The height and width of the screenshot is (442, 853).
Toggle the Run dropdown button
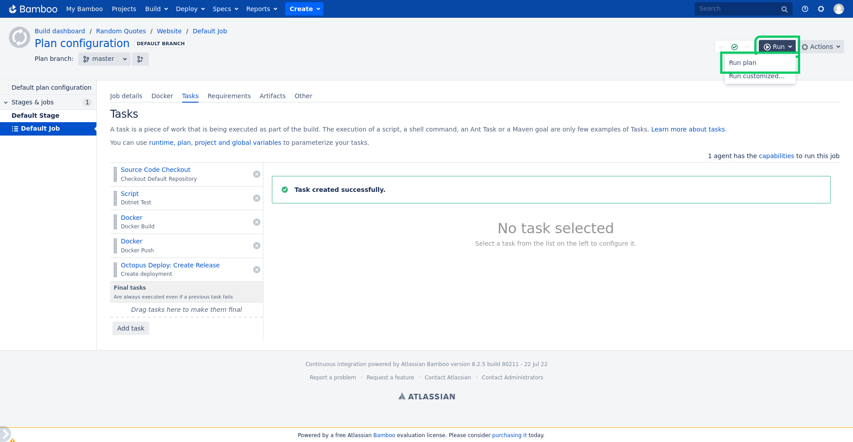[x=777, y=47]
